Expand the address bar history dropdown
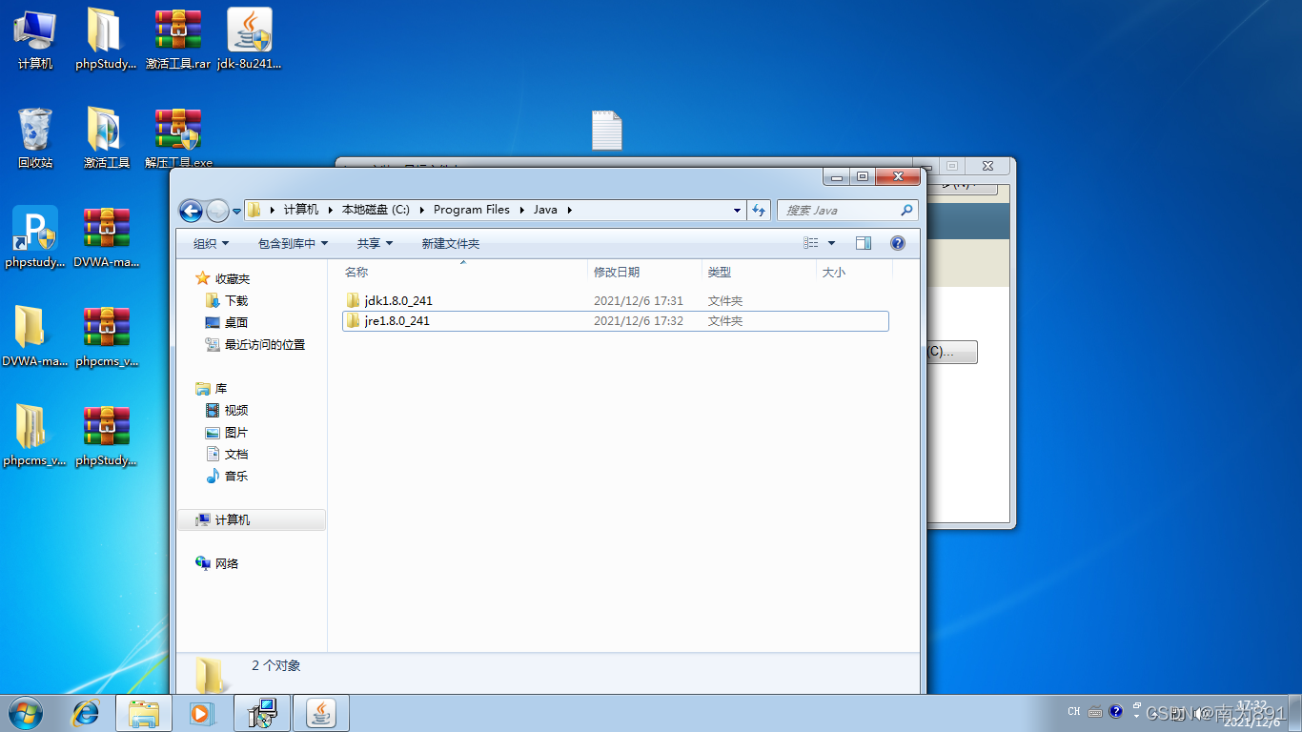This screenshot has height=732, width=1302. coord(737,210)
